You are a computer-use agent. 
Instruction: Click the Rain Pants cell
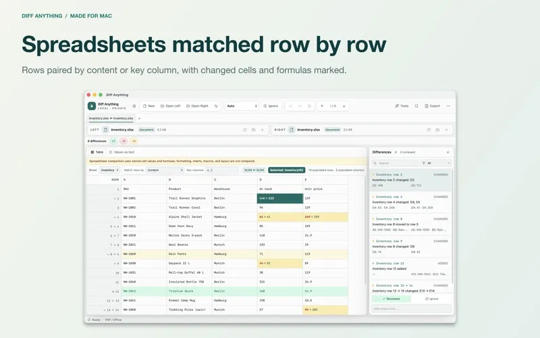pos(189,254)
